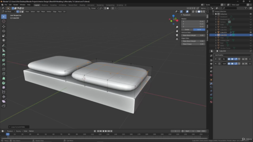
Task: Select the Move tool
Action: point(4,26)
